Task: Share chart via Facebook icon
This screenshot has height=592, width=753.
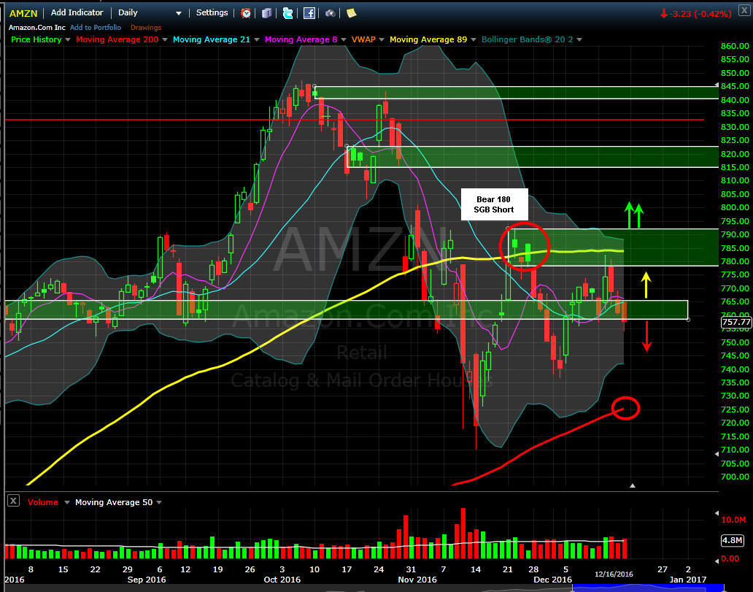Action: [x=309, y=13]
